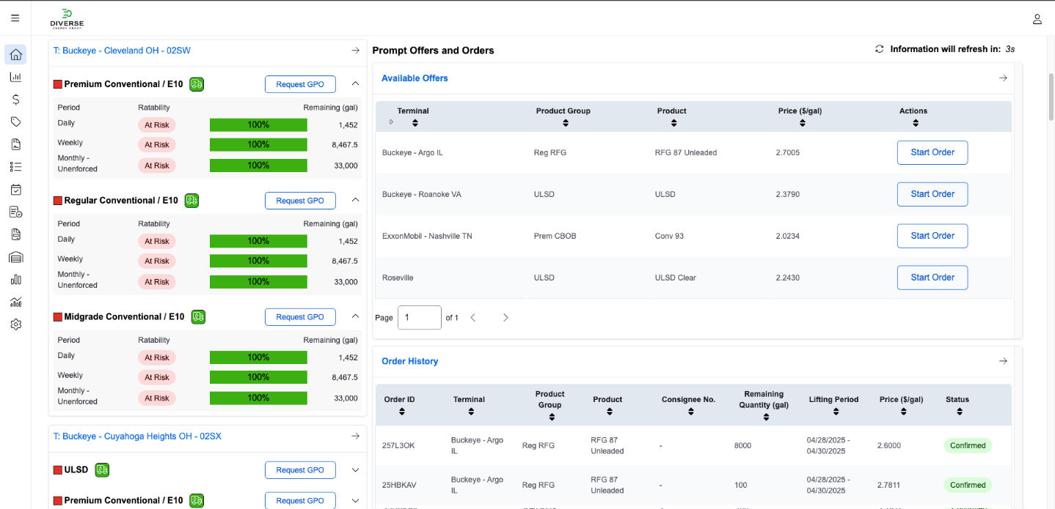The width and height of the screenshot is (1055, 509).
Task: Go to the next page of offers
Action: 505,318
